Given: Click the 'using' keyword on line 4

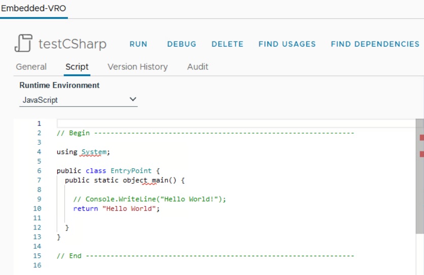Looking at the screenshot, I should click(x=67, y=152).
